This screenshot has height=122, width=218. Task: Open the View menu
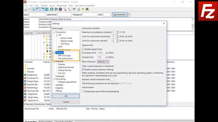point(37,5)
